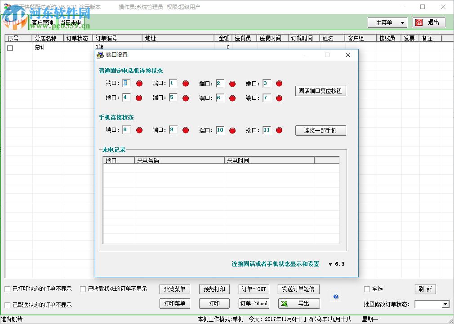Image resolution: width=454 pixels, height=324 pixels.
Task: Click the 地址 column header
Action: click(x=178, y=38)
